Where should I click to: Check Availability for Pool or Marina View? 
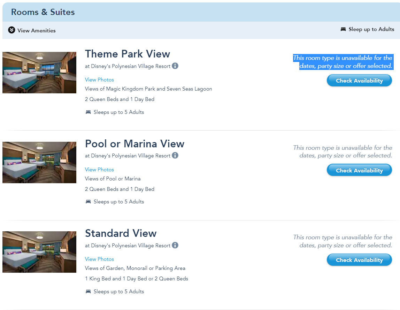pos(359,170)
